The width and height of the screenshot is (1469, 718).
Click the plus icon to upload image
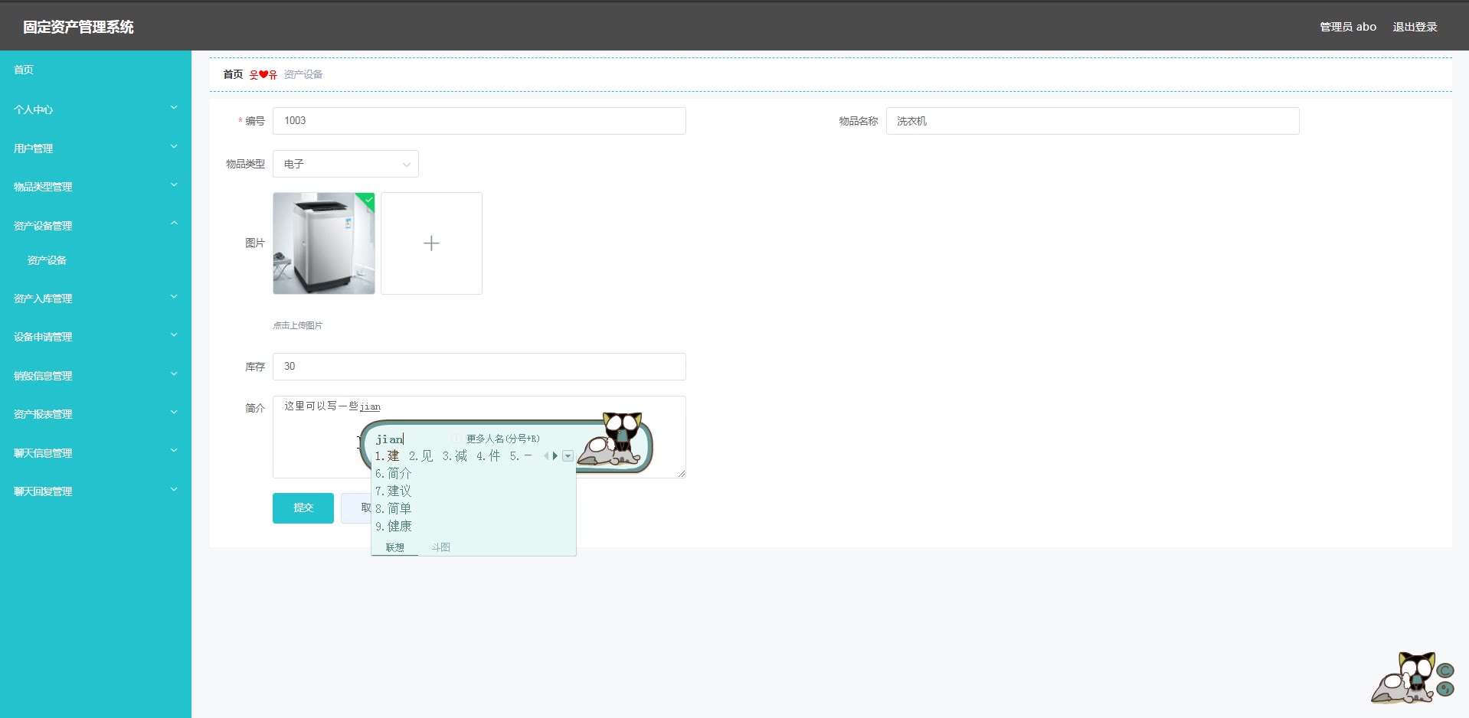(431, 243)
